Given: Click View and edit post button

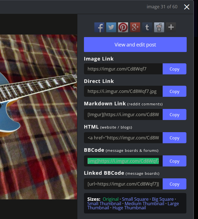Looking at the screenshot, I should pos(135,45).
